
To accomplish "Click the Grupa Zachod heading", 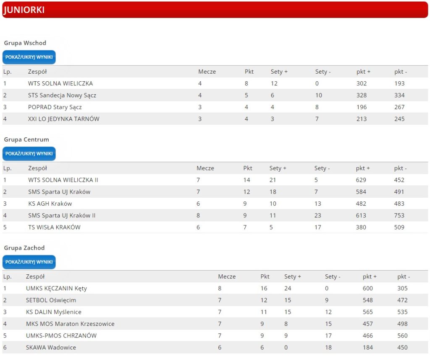I will pos(24,248).
